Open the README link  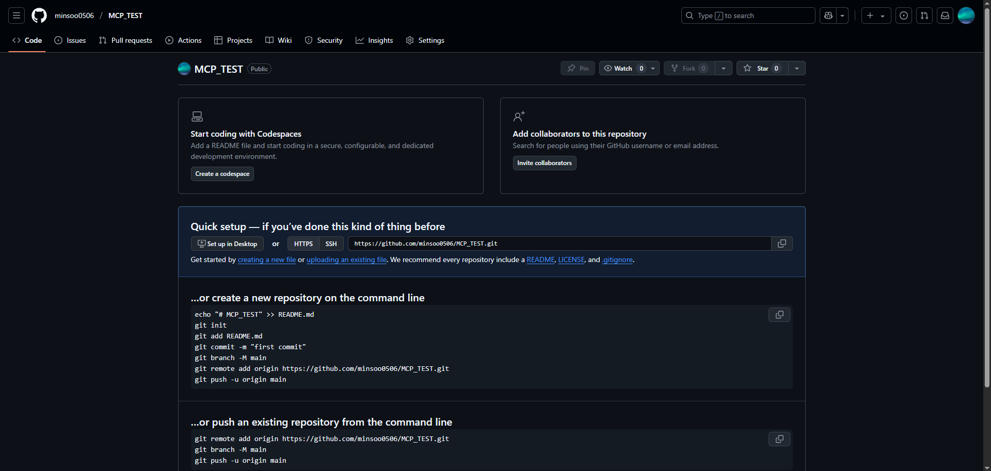tap(540, 259)
